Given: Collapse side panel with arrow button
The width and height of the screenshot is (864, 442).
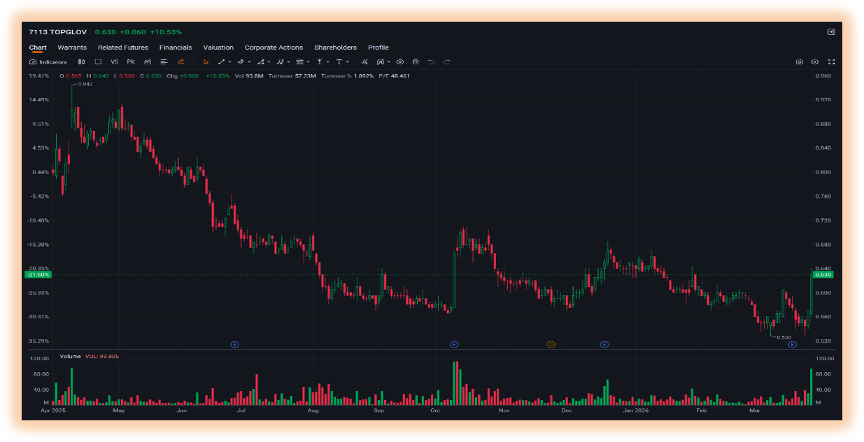Looking at the screenshot, I should pos(831,32).
